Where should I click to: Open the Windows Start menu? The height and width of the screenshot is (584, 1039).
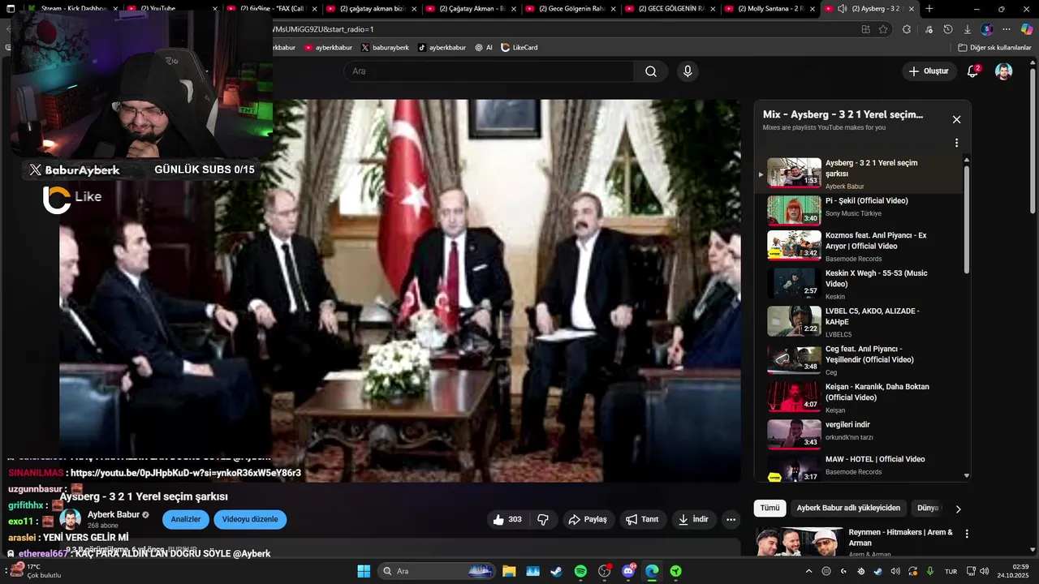click(364, 571)
